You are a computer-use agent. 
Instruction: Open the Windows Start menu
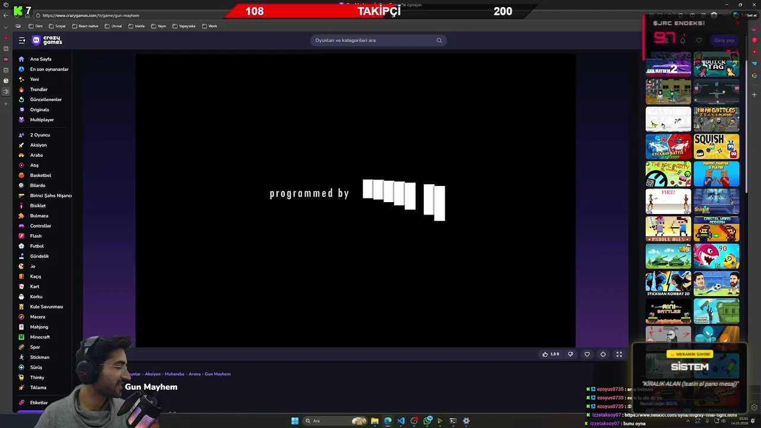[295, 421]
